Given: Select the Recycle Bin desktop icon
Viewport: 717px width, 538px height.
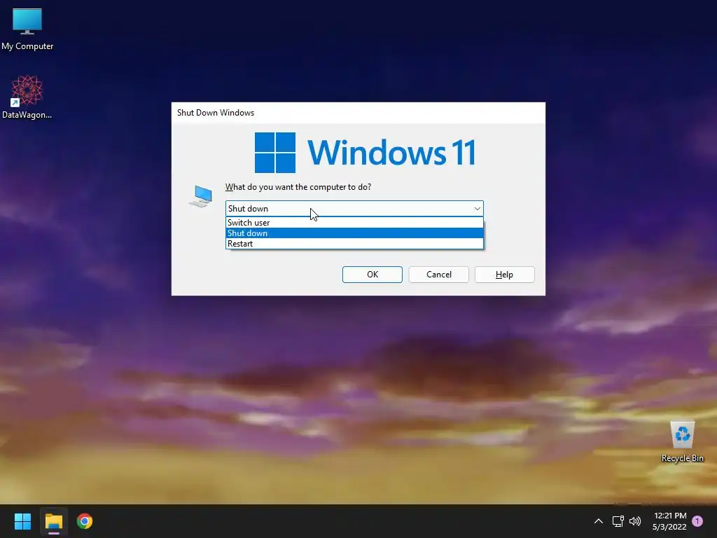Looking at the screenshot, I should click(x=682, y=441).
